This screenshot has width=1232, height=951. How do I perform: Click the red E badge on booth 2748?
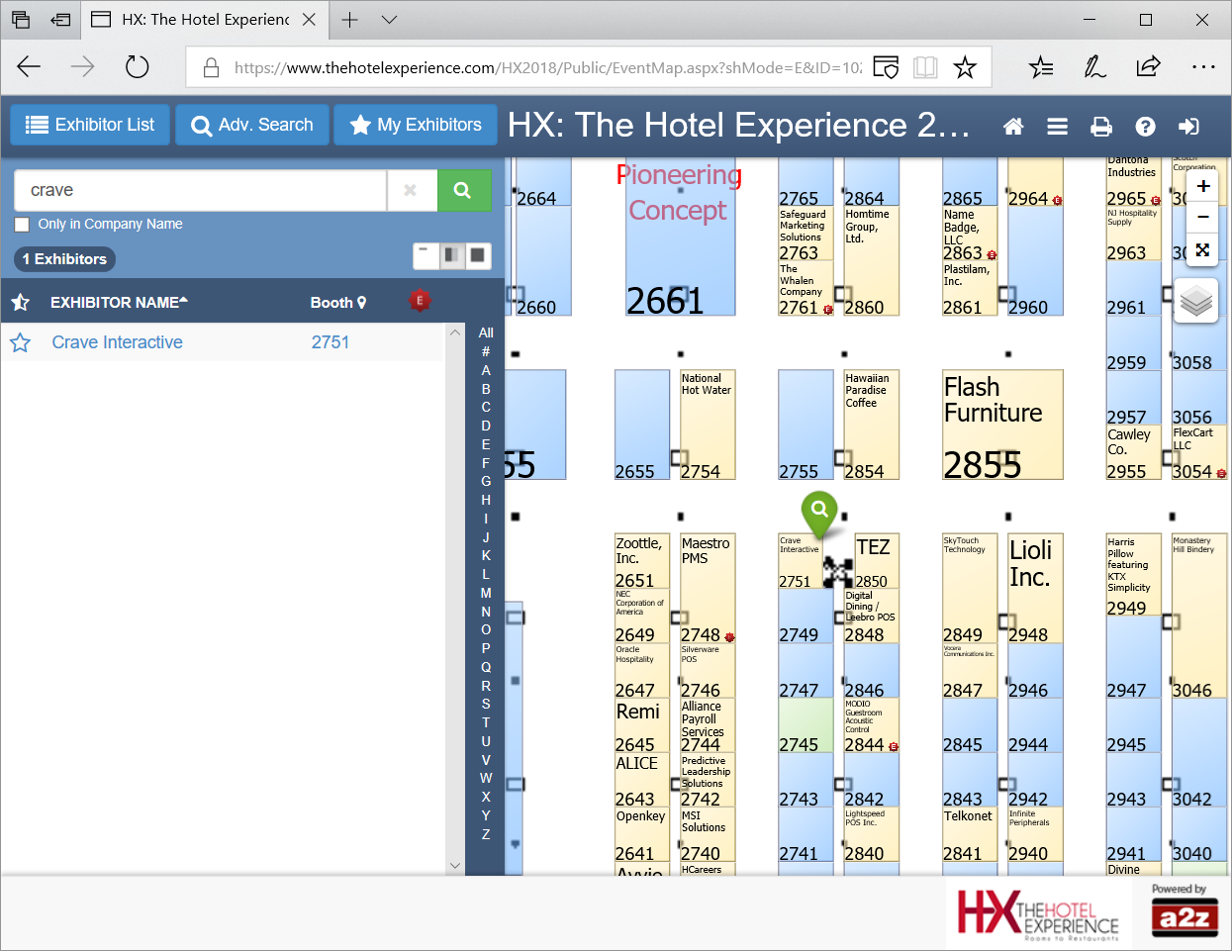[x=729, y=637]
